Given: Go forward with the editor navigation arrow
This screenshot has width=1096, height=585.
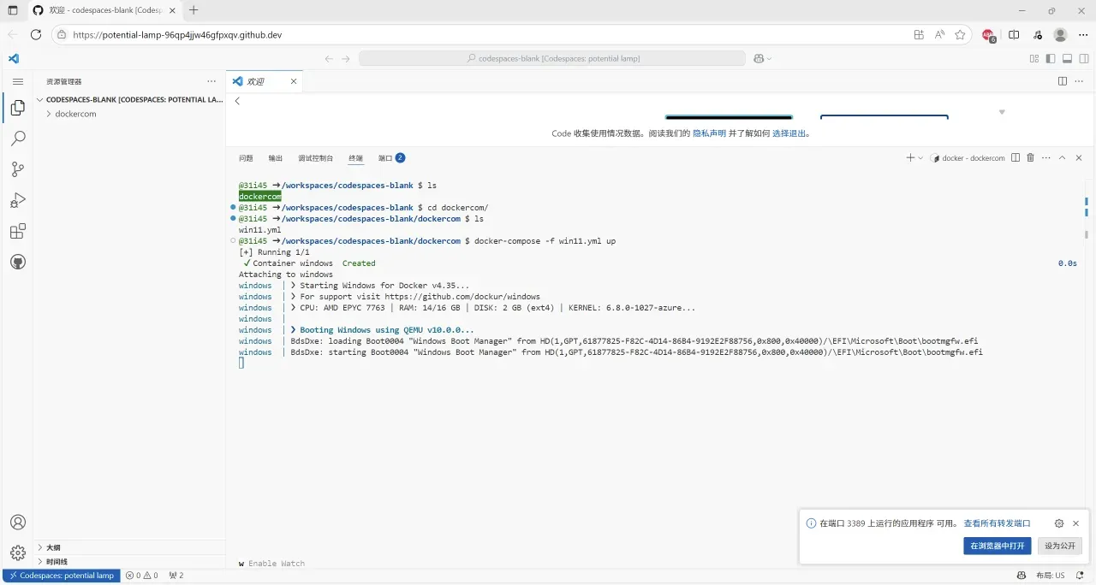Looking at the screenshot, I should [346, 58].
